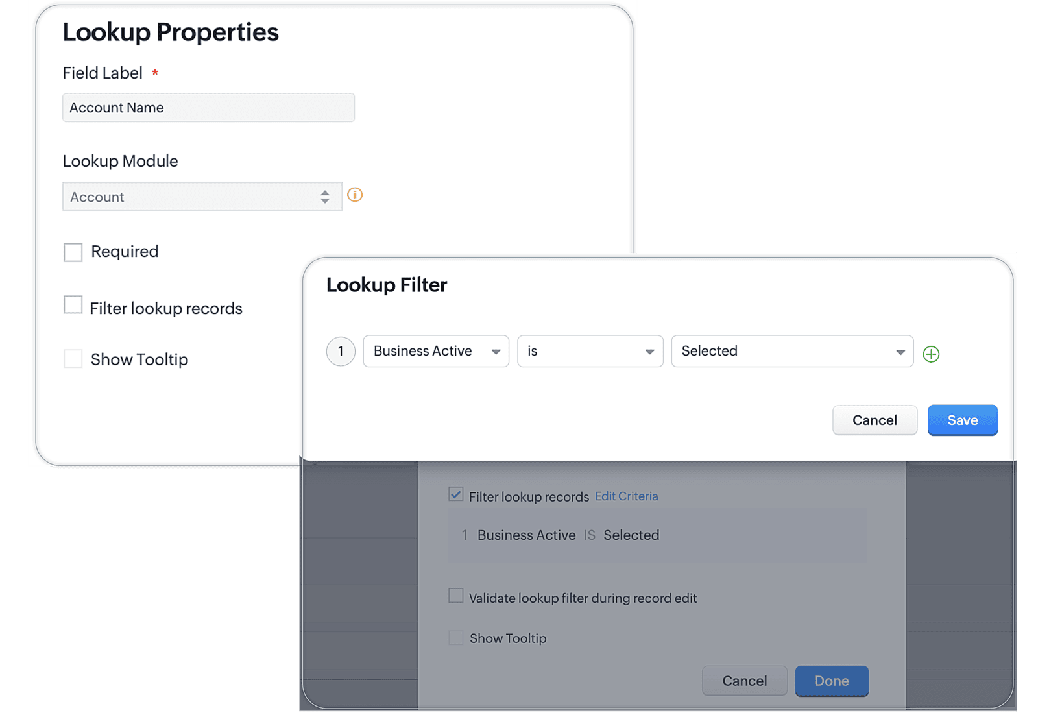Add another criteria row with plus icon
1038x728 pixels.
(x=931, y=354)
